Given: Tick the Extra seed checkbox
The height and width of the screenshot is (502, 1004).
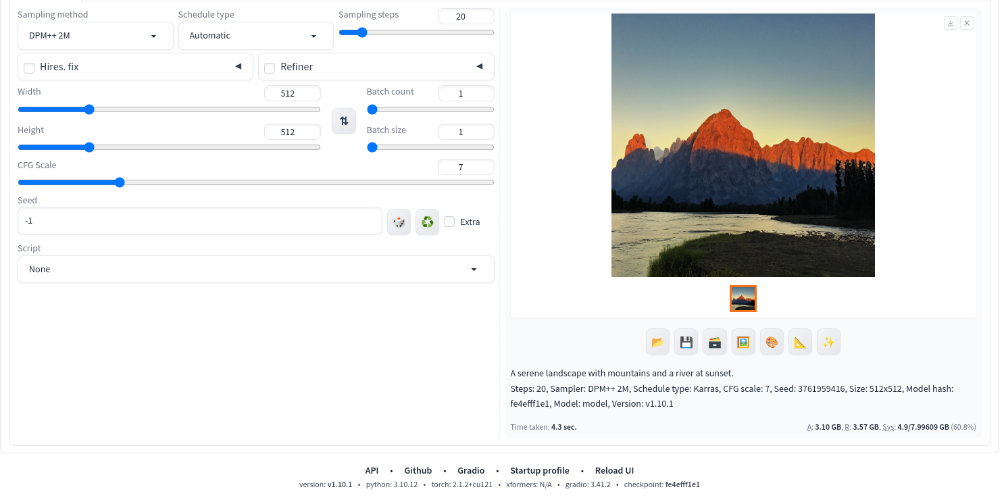Looking at the screenshot, I should pyautogui.click(x=449, y=222).
